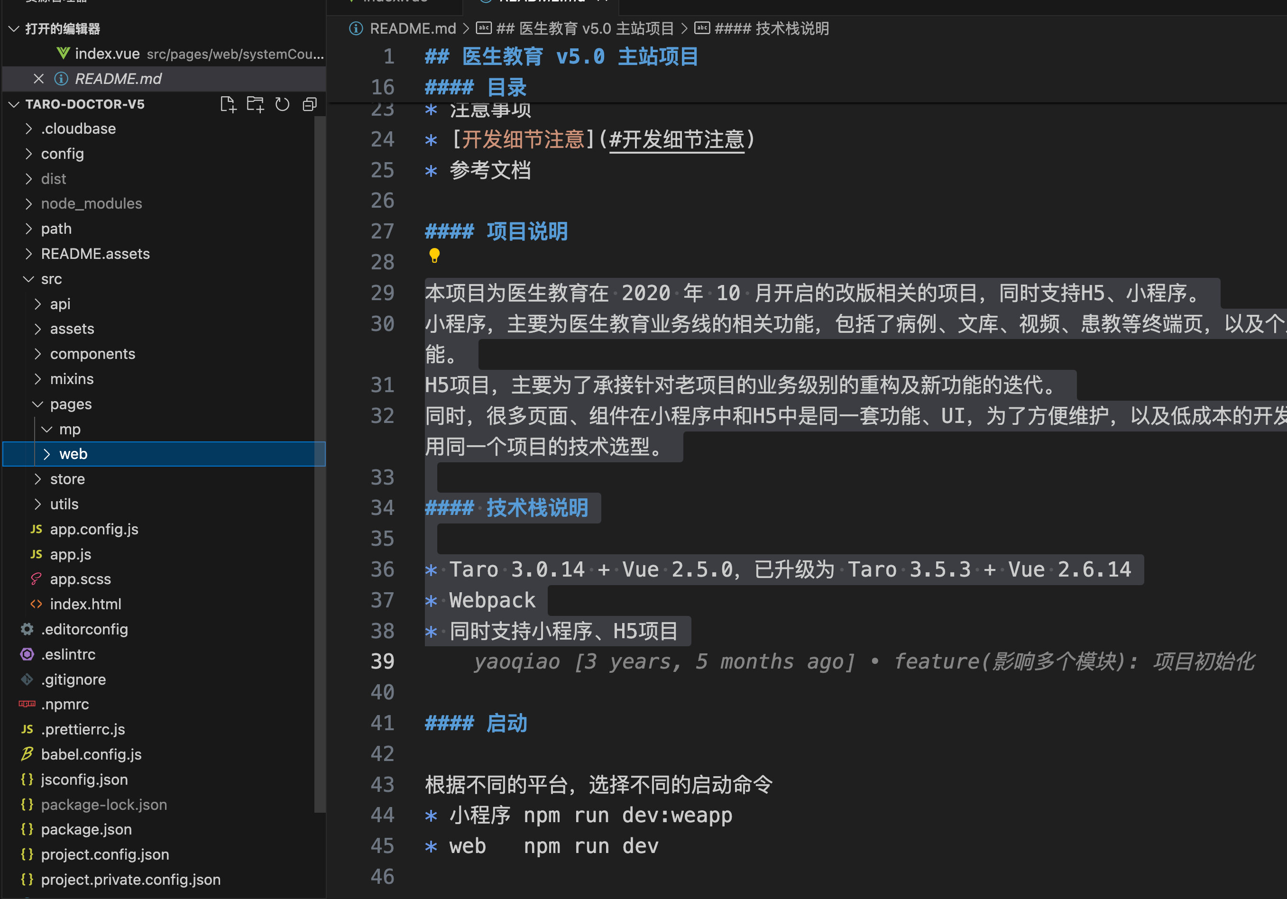Click heading '#### 项目说明' in editor
Viewport: 1287px width, 899px height.
(496, 231)
